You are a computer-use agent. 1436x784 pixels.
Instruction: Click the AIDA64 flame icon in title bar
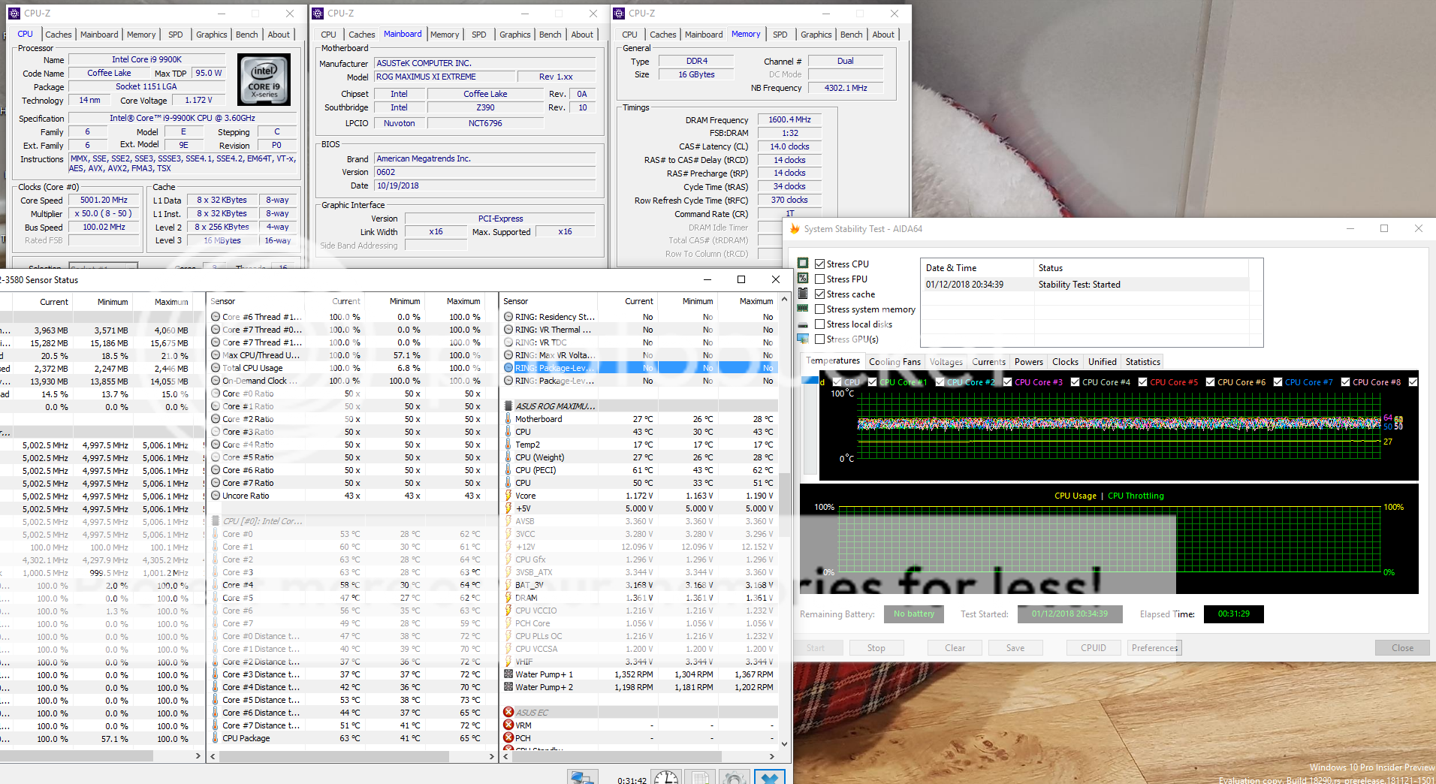[x=795, y=229]
